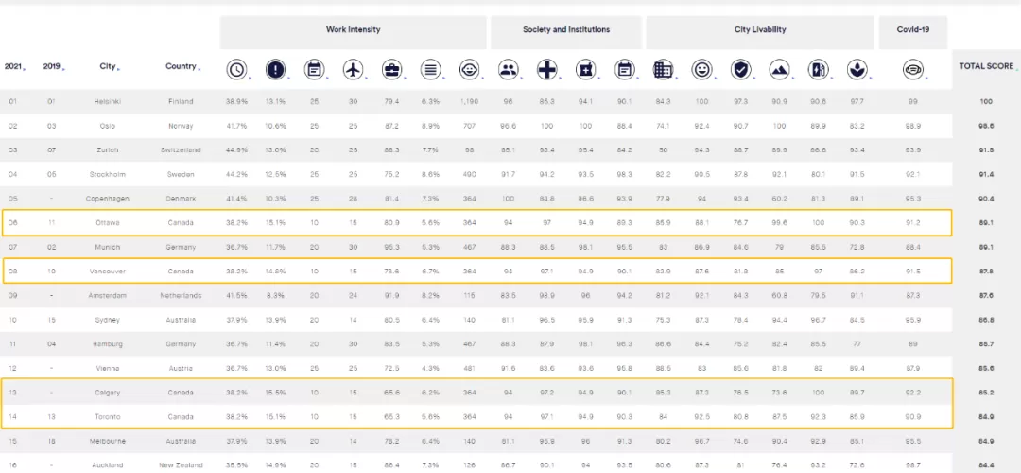This screenshot has width=1021, height=473.
Task: Click the stacked lines icon column header
Action: [430, 69]
